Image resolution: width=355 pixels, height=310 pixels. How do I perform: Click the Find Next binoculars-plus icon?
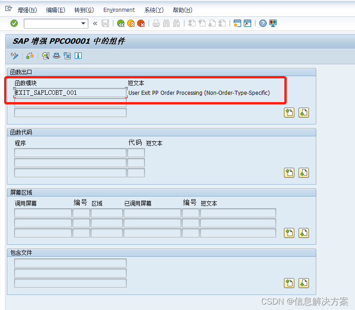click(x=176, y=23)
